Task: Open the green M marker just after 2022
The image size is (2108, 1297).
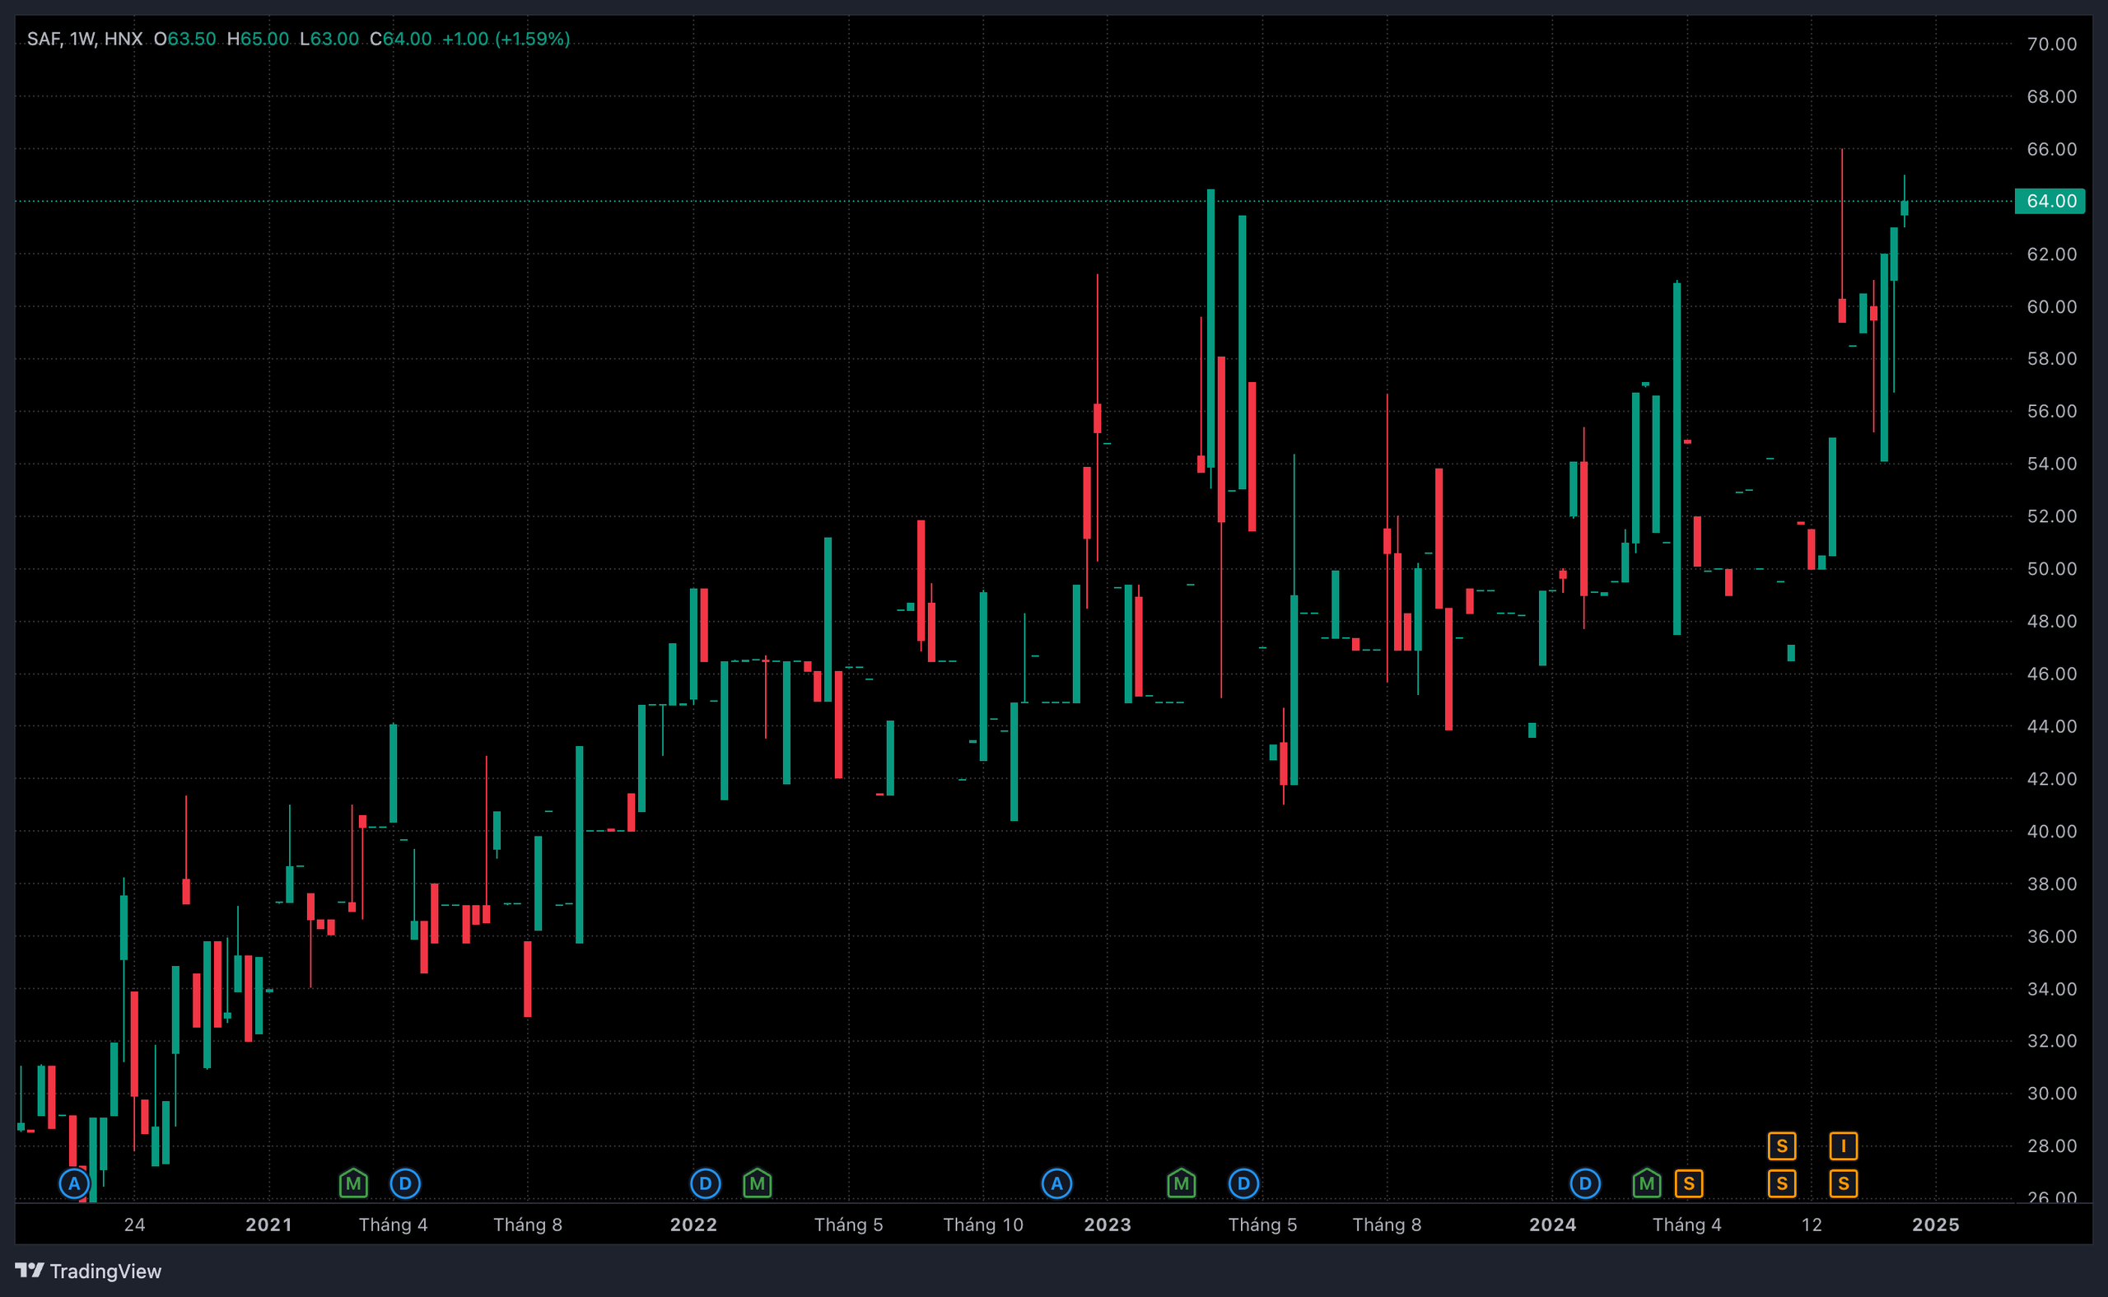Action: click(x=757, y=1184)
